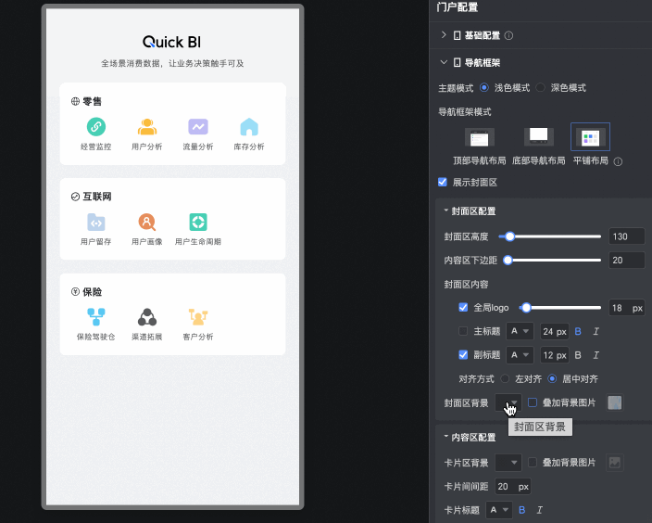This screenshot has width=652, height=523.
Task: Click the Quick BI logo
Action: [171, 42]
